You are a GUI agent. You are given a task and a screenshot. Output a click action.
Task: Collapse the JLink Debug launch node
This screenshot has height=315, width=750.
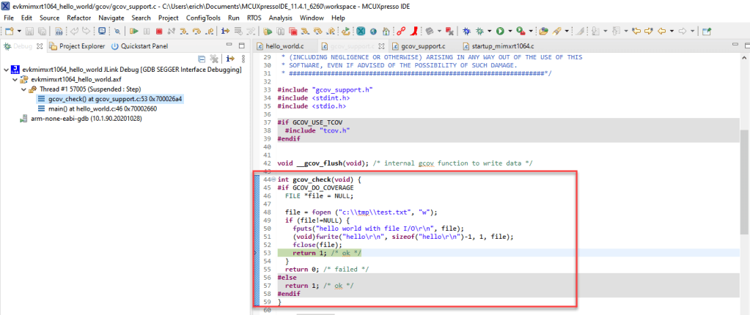(6, 70)
